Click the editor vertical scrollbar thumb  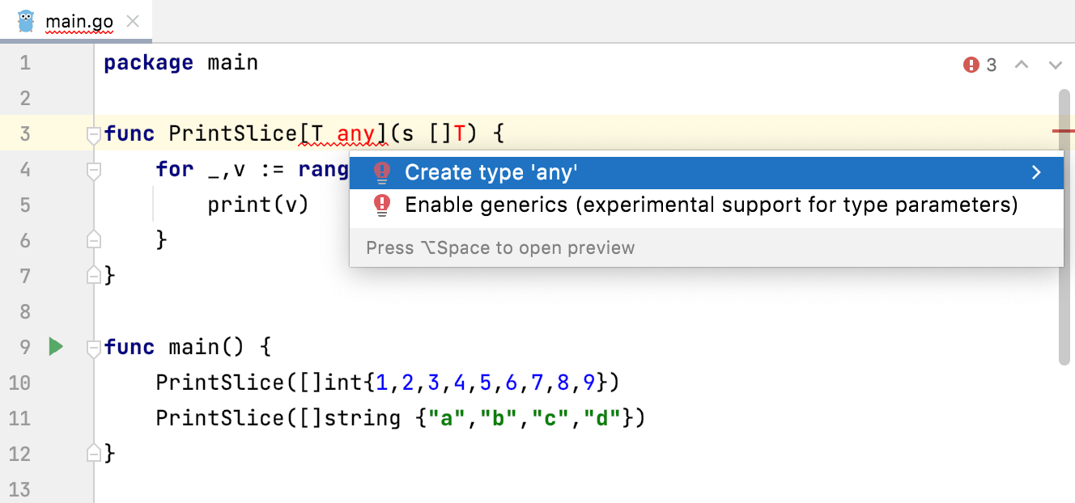click(x=1064, y=226)
